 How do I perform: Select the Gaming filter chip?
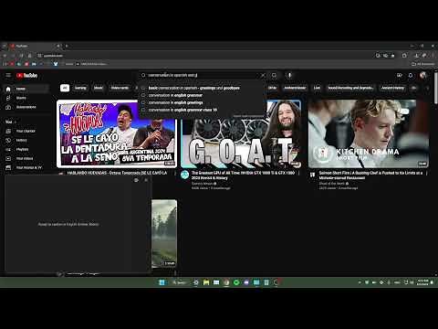pos(80,88)
